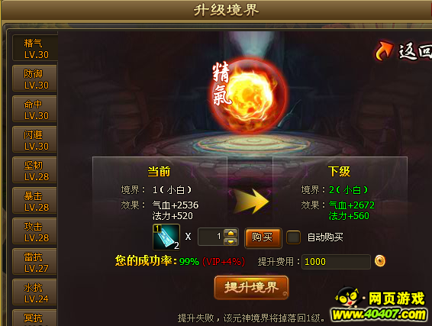
Task: Click the blue upgrade talisman item icon
Action: [x=166, y=237]
